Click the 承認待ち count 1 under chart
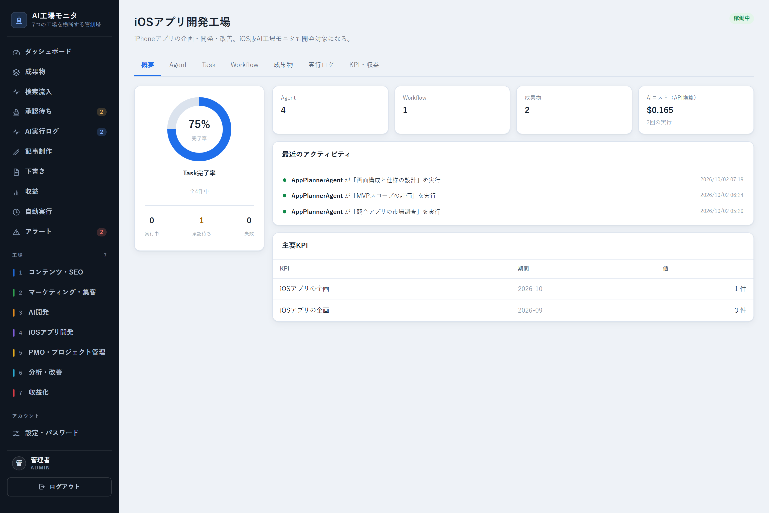This screenshot has height=513, width=769. [202, 220]
